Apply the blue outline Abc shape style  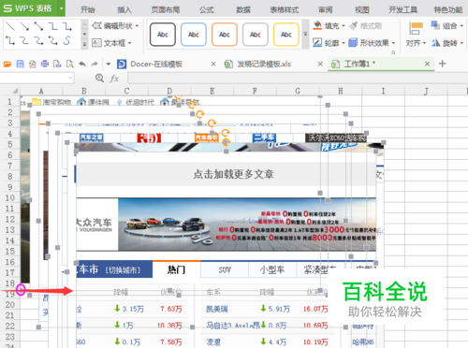coord(194,35)
